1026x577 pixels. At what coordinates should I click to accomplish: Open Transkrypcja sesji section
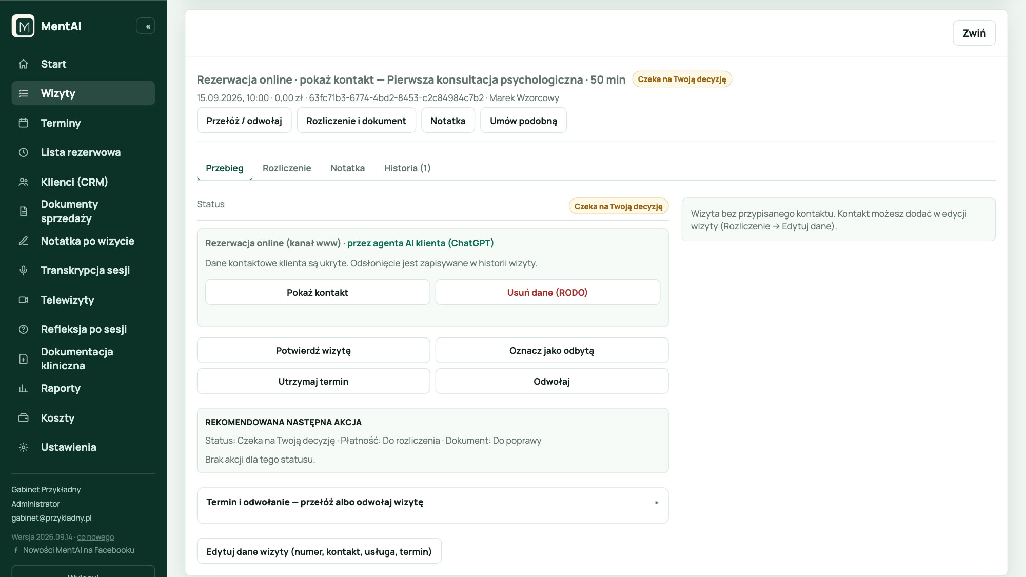tap(83, 270)
